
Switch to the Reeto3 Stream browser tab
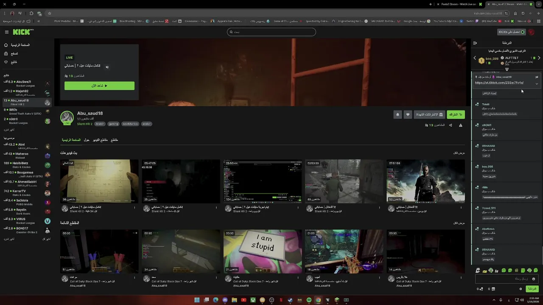pos(459,4)
